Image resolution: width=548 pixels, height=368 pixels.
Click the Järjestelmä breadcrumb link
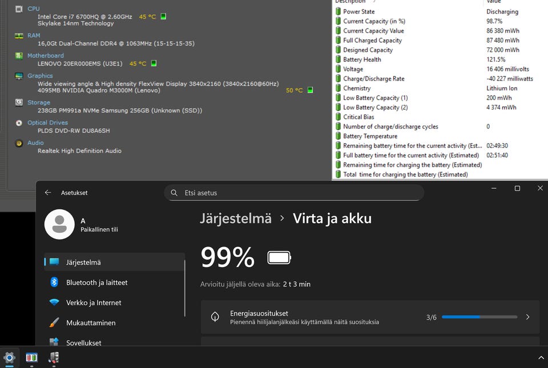point(236,219)
